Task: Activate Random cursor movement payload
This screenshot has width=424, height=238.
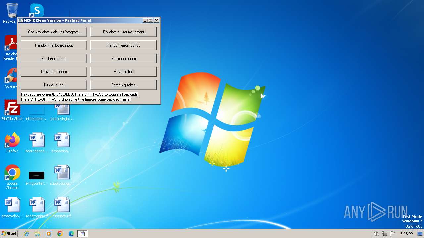Action: tap(124, 32)
